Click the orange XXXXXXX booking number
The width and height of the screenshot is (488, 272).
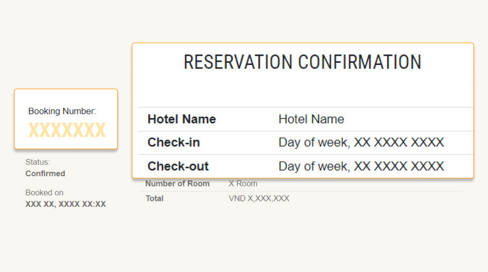pyautogui.click(x=67, y=130)
